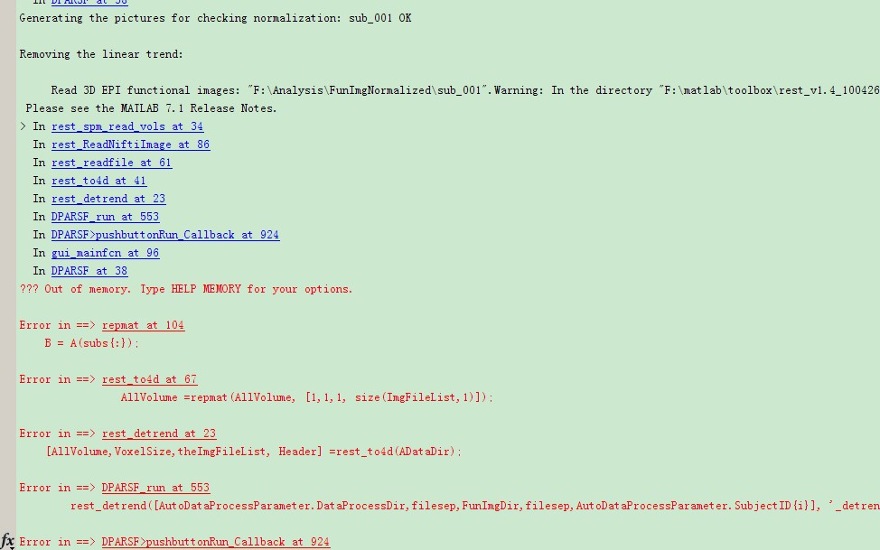The image size is (880, 550).
Task: Click the command window left gray margin
Action: 8,264
